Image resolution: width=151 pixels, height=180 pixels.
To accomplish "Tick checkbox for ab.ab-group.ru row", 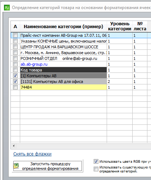I will point(15,64).
